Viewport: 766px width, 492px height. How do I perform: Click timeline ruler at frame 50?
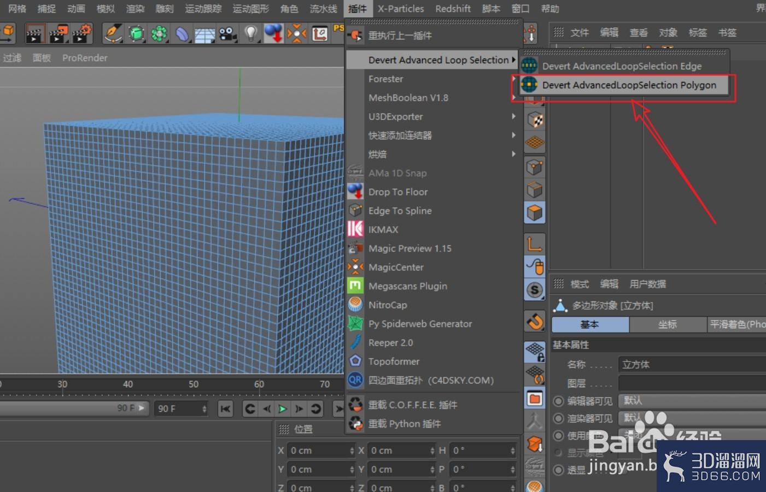tap(194, 384)
